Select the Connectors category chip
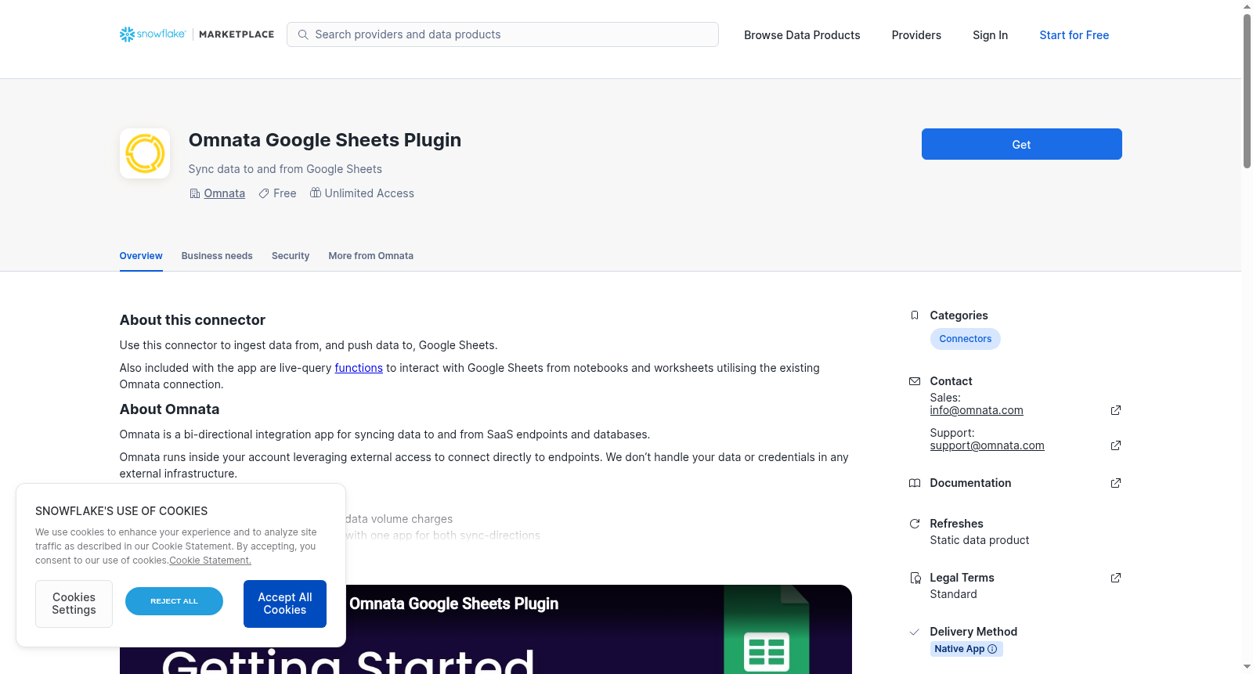The width and height of the screenshot is (1253, 674). click(966, 339)
